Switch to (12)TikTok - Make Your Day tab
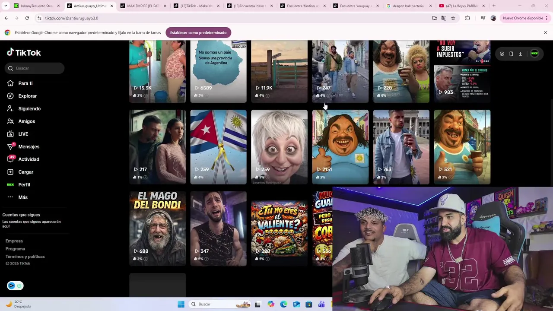Image resolution: width=553 pixels, height=311 pixels. (197, 6)
